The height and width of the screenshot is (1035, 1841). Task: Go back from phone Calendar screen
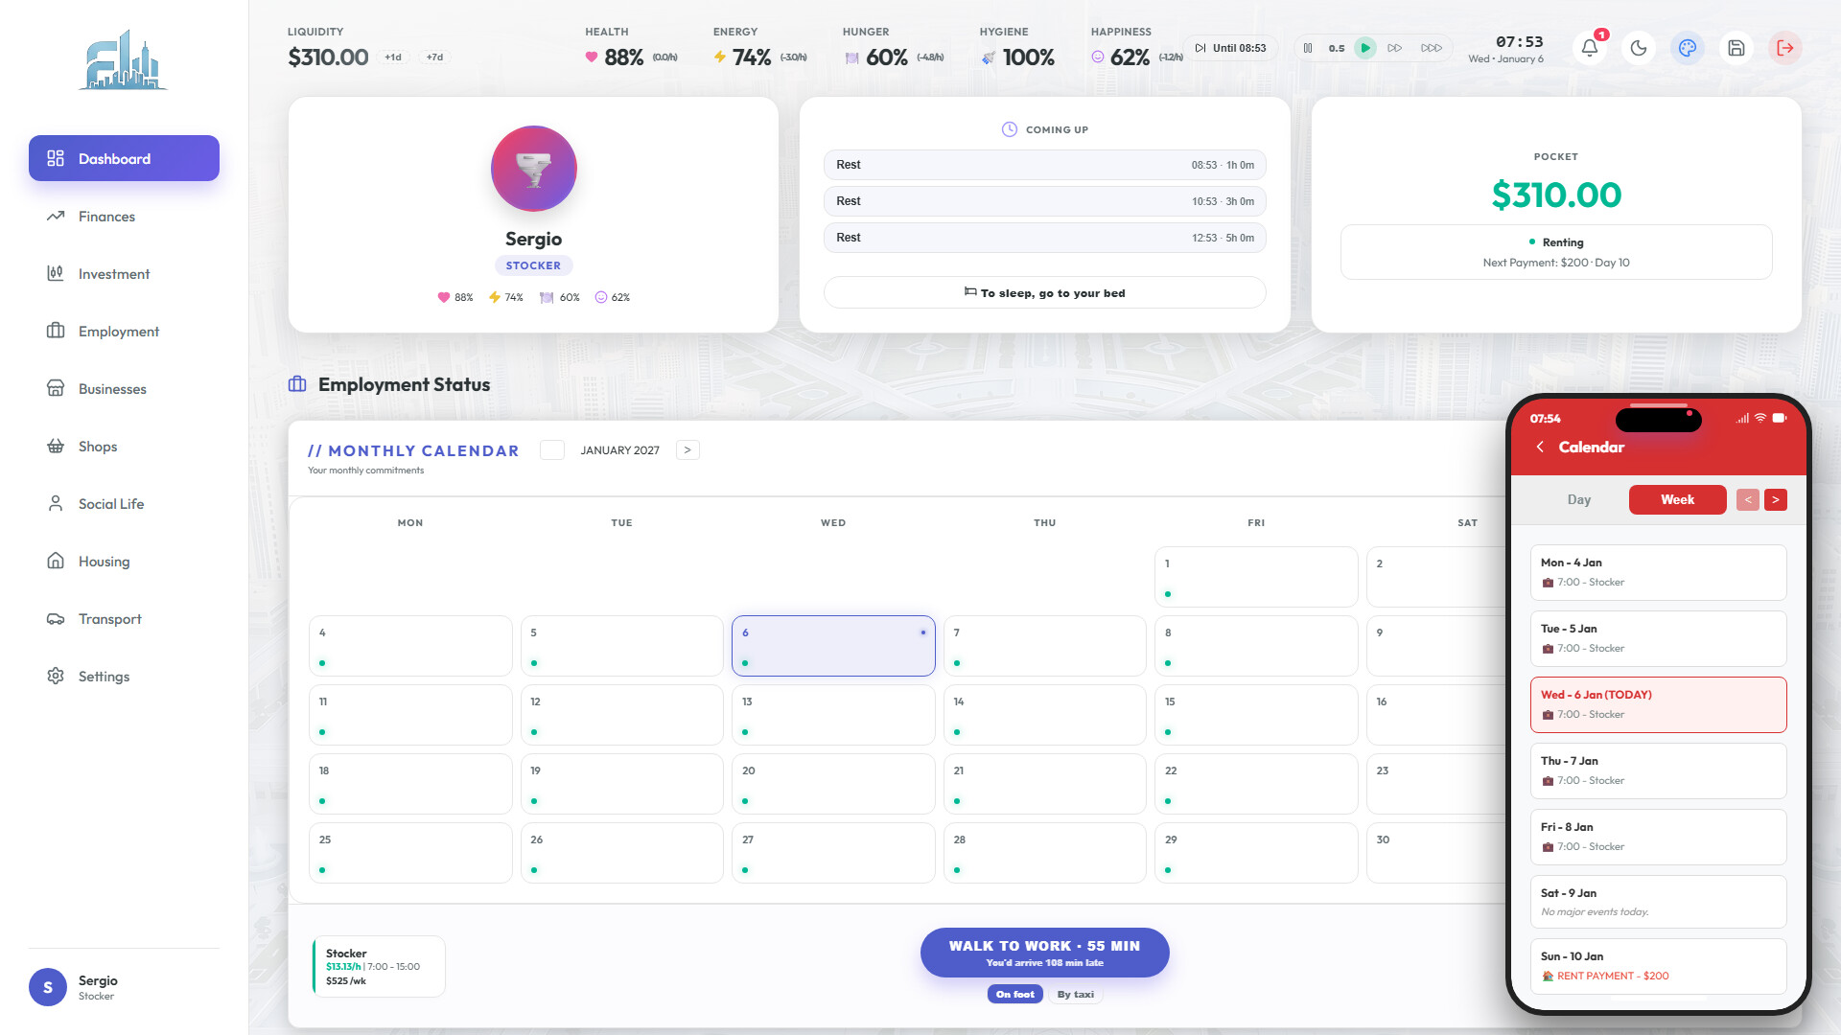click(x=1540, y=448)
